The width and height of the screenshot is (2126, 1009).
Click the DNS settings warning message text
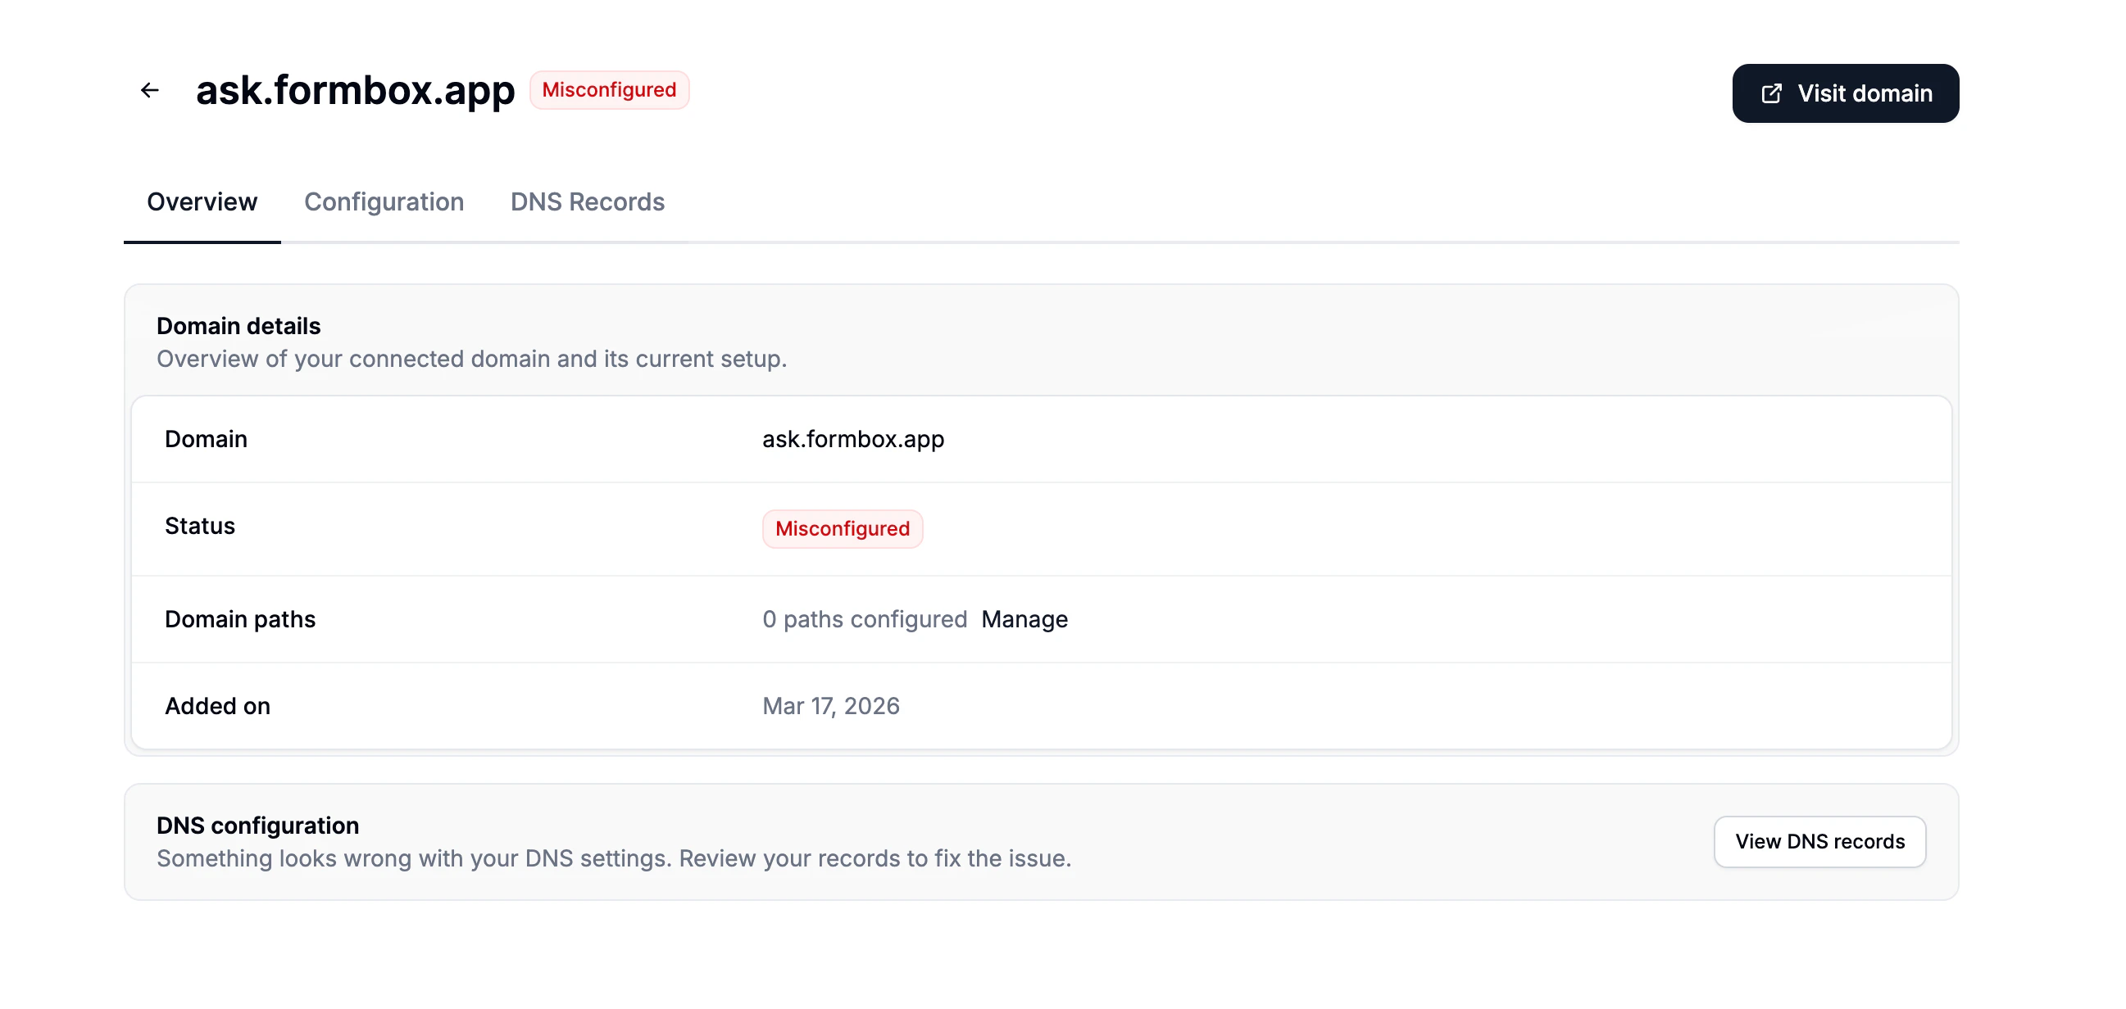613,859
